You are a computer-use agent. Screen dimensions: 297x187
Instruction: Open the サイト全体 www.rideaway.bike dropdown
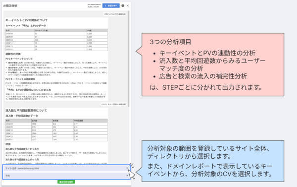(66, 168)
